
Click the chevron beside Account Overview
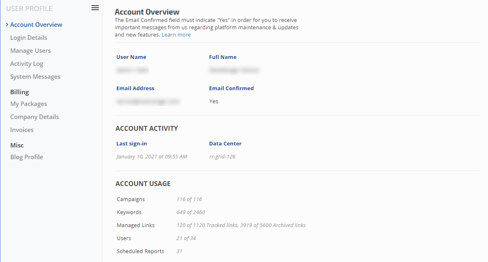7,25
